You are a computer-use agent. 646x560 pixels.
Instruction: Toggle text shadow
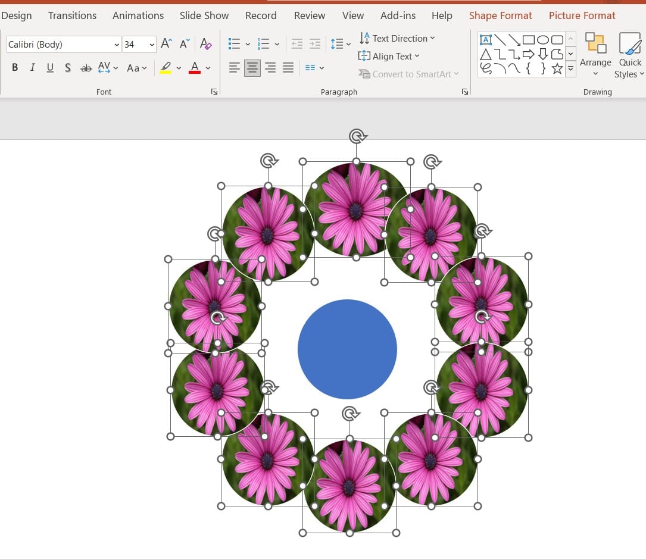[68, 67]
